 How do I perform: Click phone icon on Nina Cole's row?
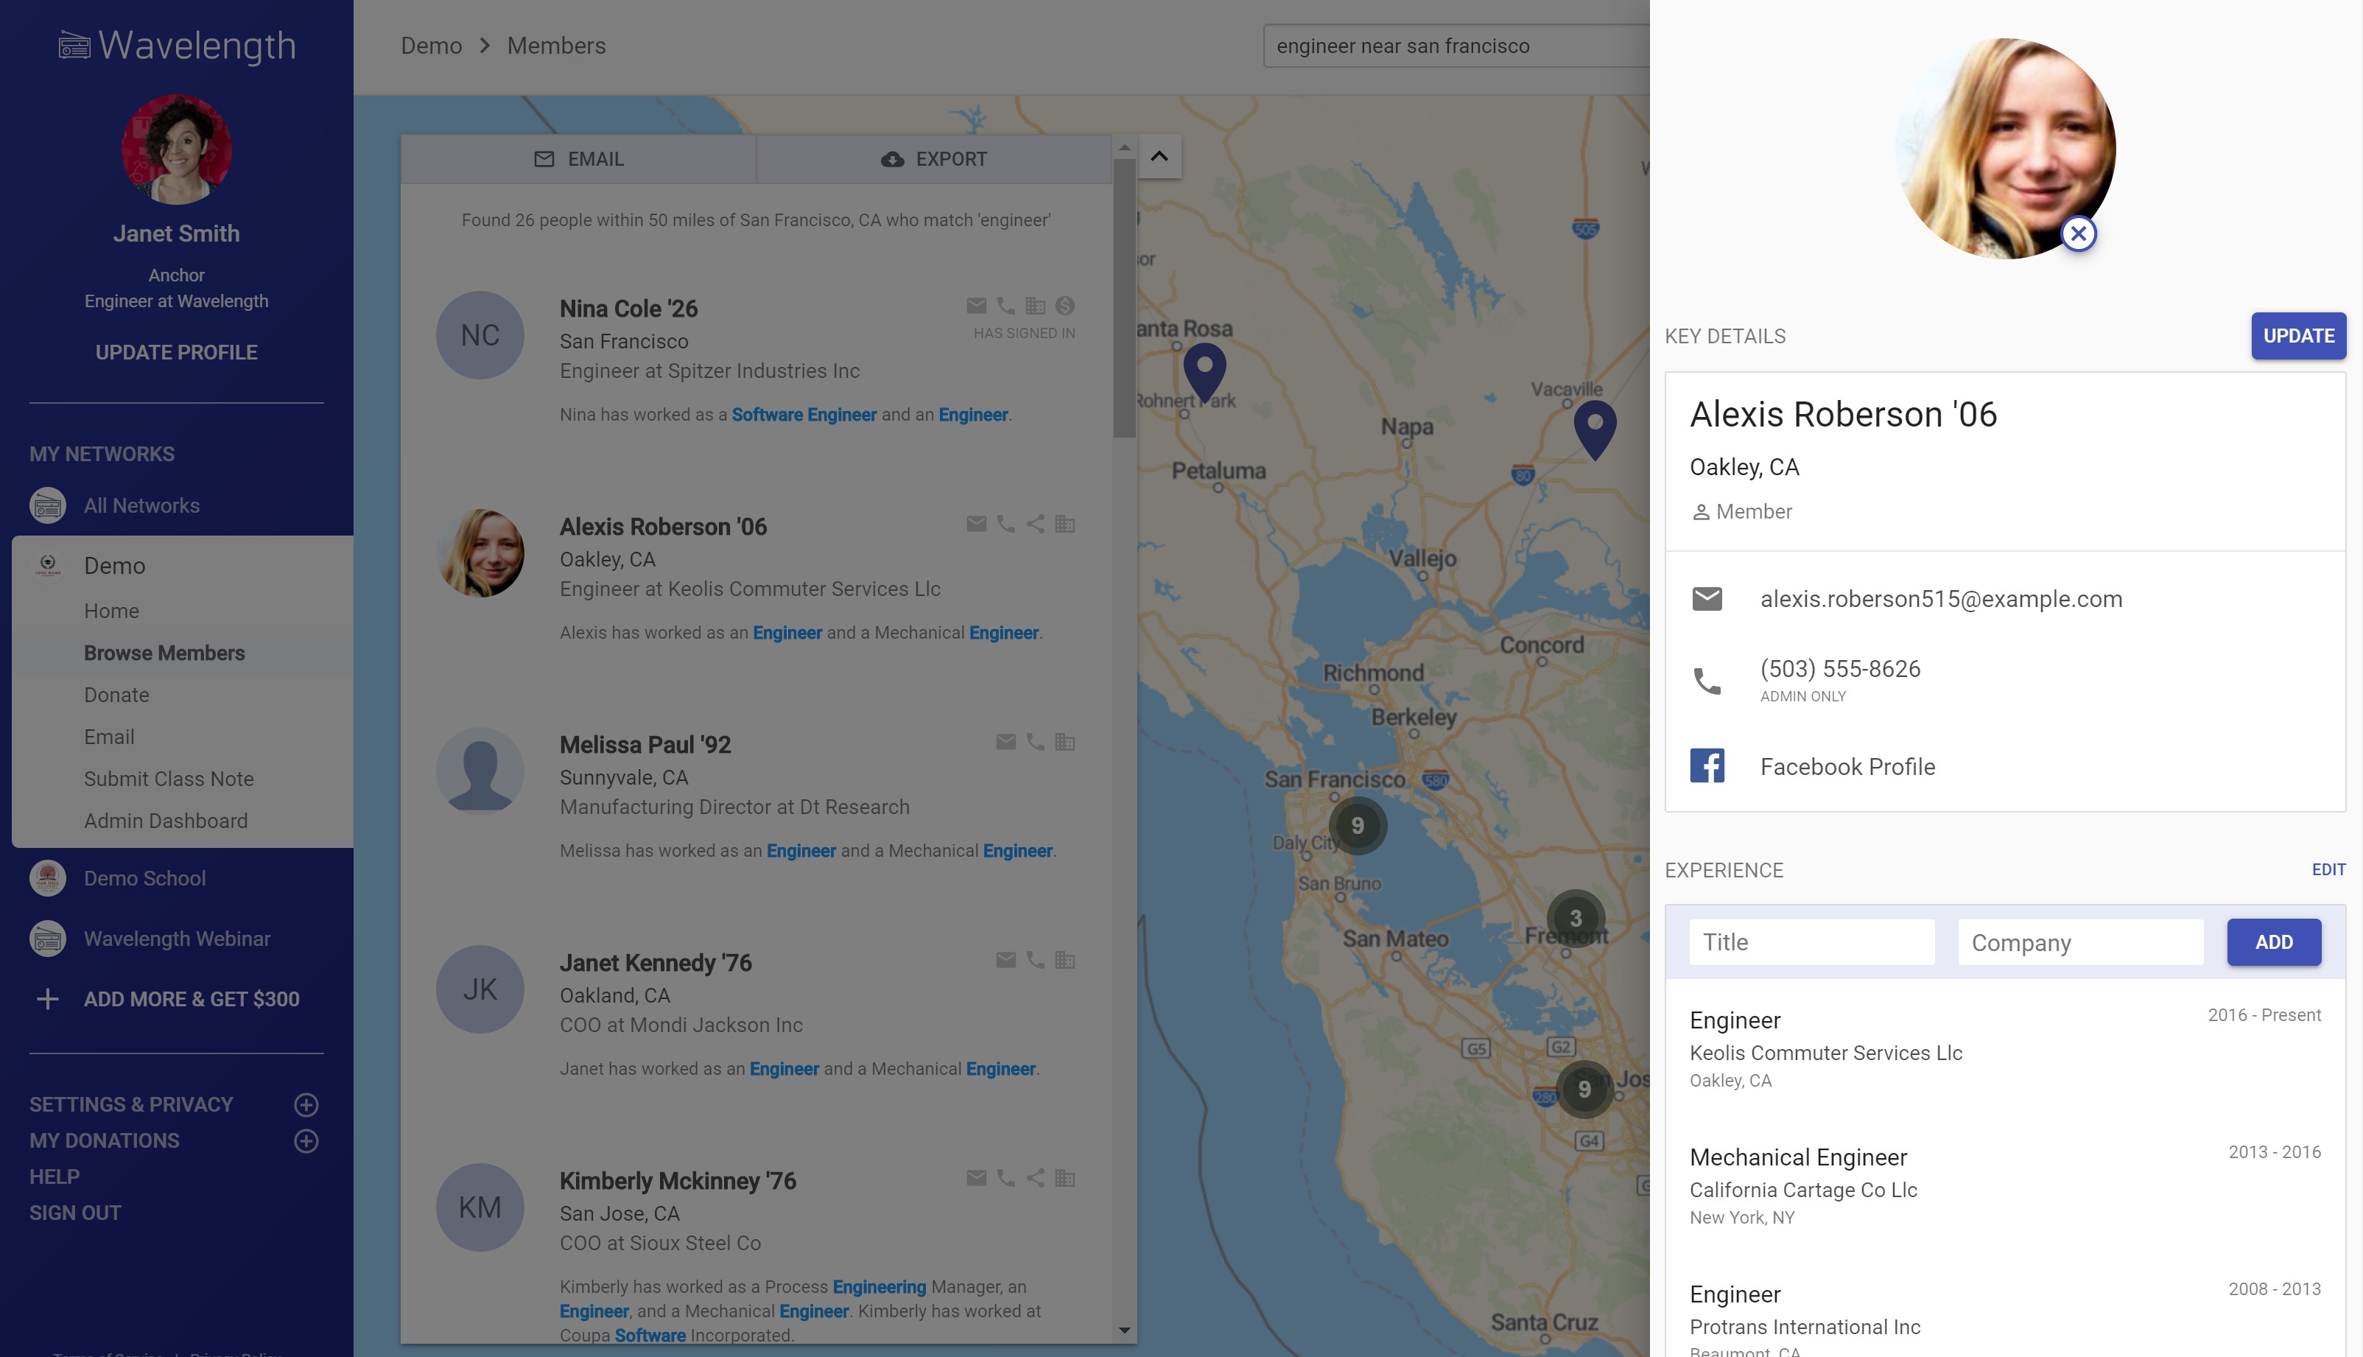click(1006, 306)
